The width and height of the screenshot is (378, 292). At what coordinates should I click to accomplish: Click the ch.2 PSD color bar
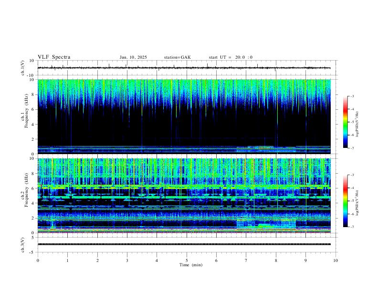pos(345,201)
